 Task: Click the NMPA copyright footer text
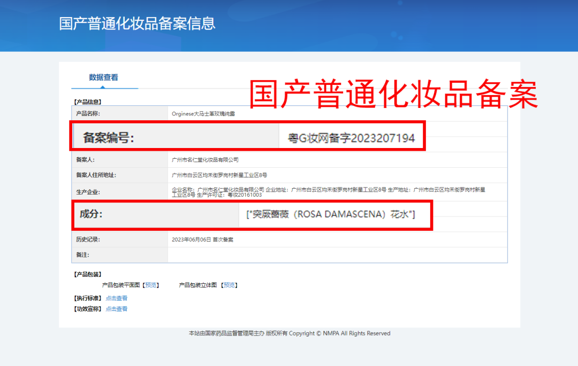point(290,333)
